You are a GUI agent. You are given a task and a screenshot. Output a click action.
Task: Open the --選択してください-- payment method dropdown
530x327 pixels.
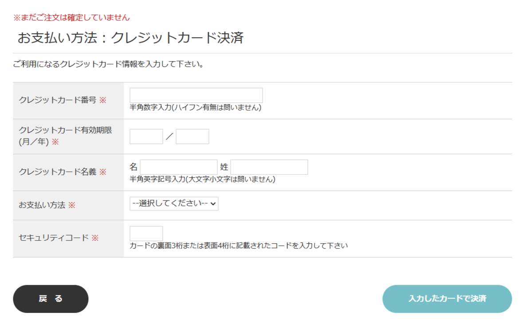[174, 203]
